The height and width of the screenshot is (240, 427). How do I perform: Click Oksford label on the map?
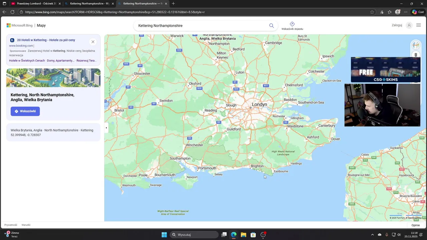[x=195, y=84]
